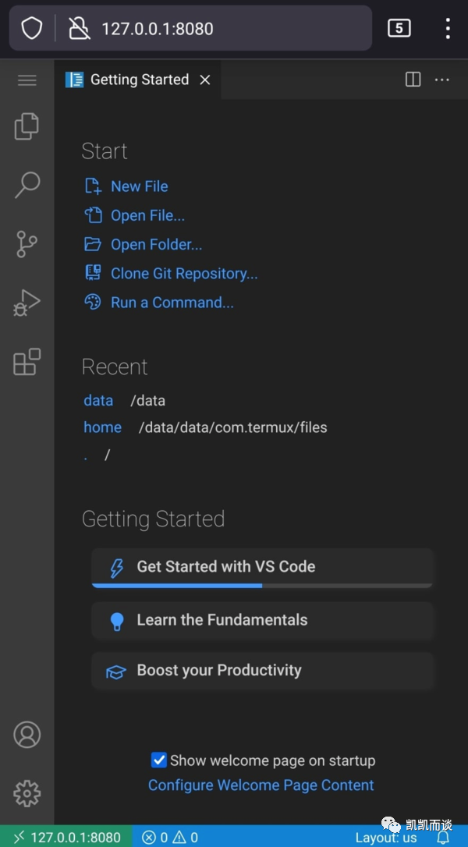Toggle Show welcome page on startup checkbox
Screen dimensions: 468x847
[159, 760]
